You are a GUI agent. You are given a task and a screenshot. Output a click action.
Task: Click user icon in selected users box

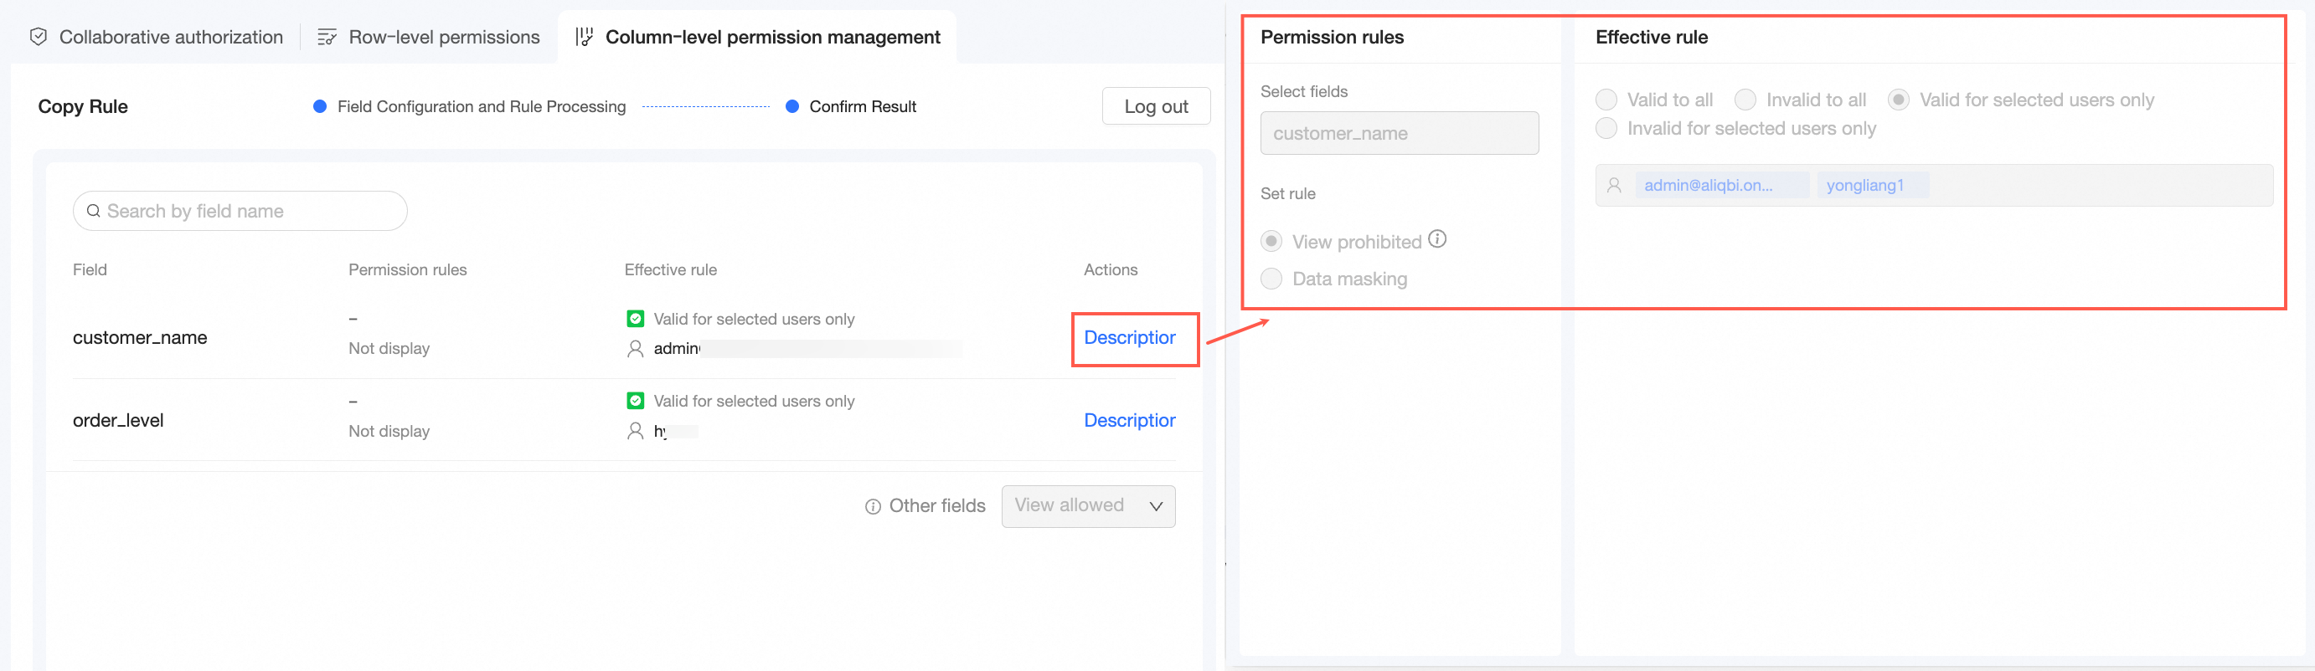coord(1614,186)
